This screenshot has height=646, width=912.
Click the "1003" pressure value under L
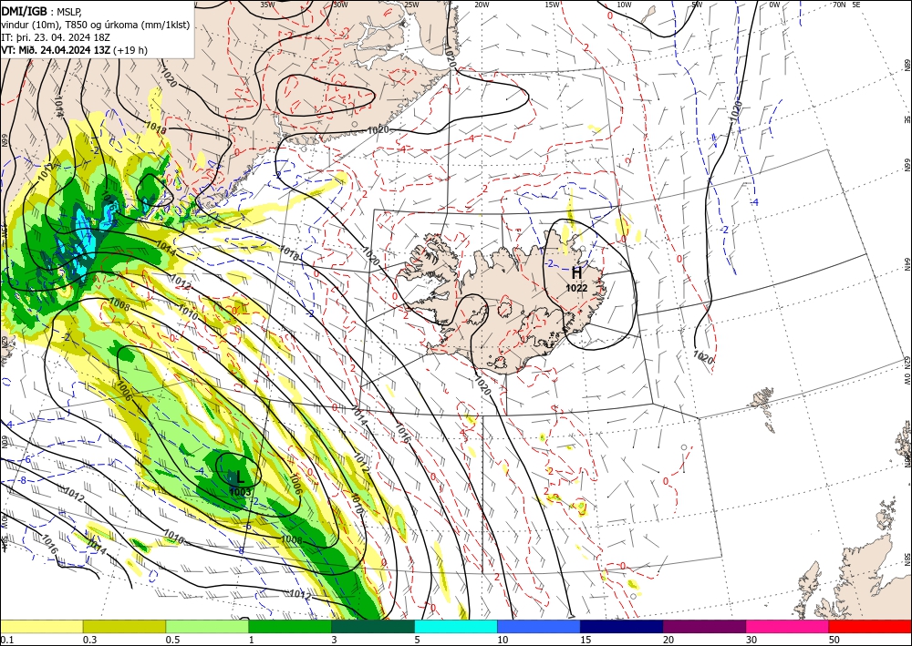click(240, 492)
